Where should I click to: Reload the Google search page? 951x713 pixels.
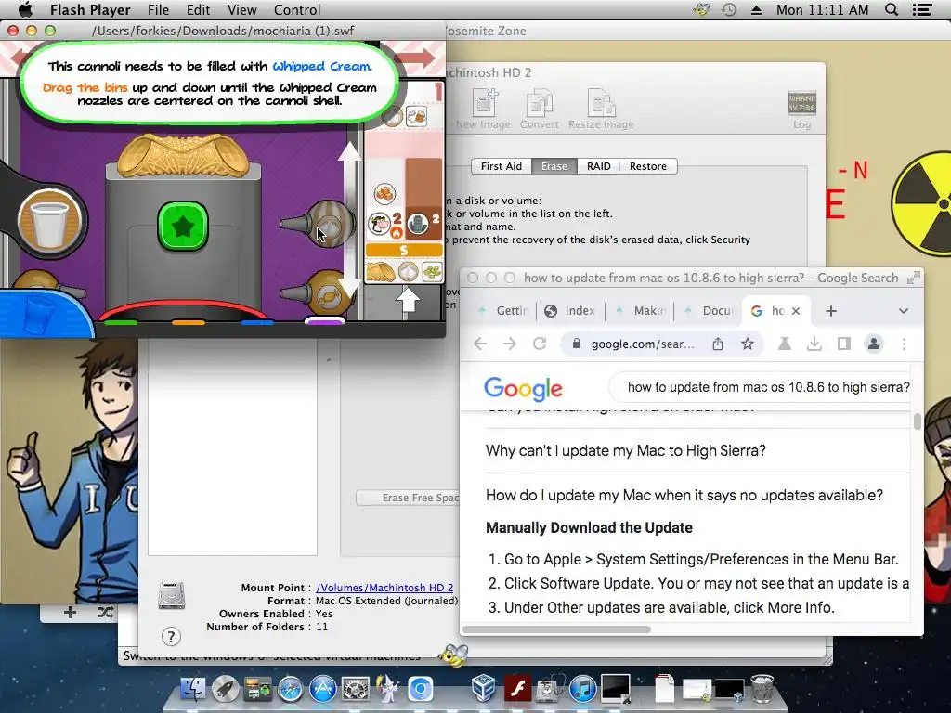point(540,344)
